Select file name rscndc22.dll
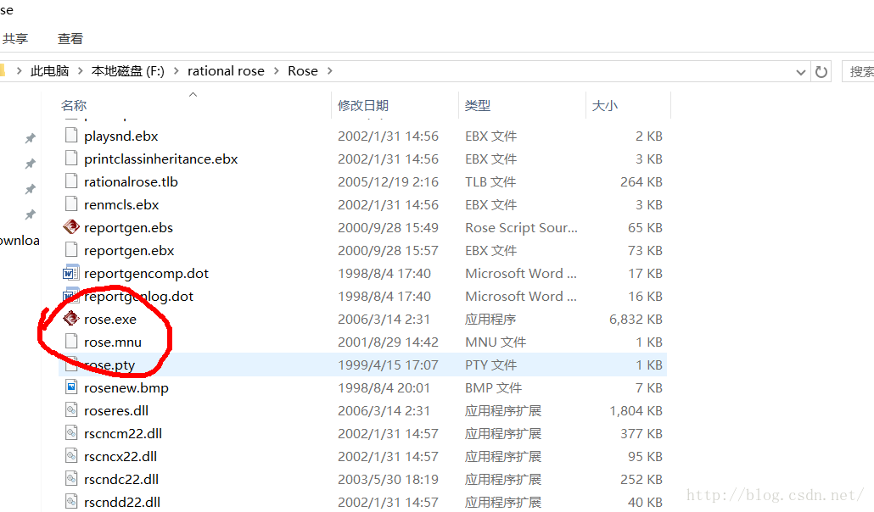 121,479
